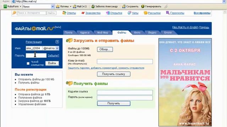Open the Гороскопы link
This screenshot has height=127, width=227.
coord(177,13)
